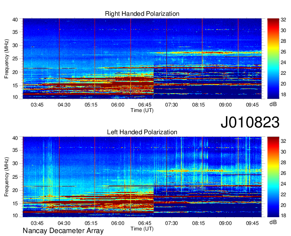Click 08:15 tick on left-handed time axis

199,223
